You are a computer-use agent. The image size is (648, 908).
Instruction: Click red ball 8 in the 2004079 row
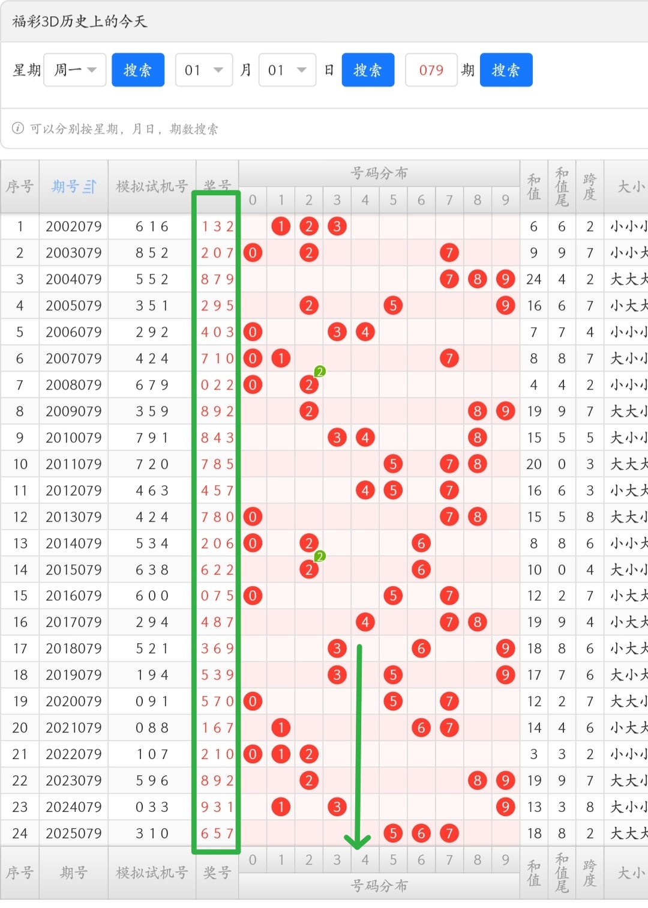pos(478,279)
